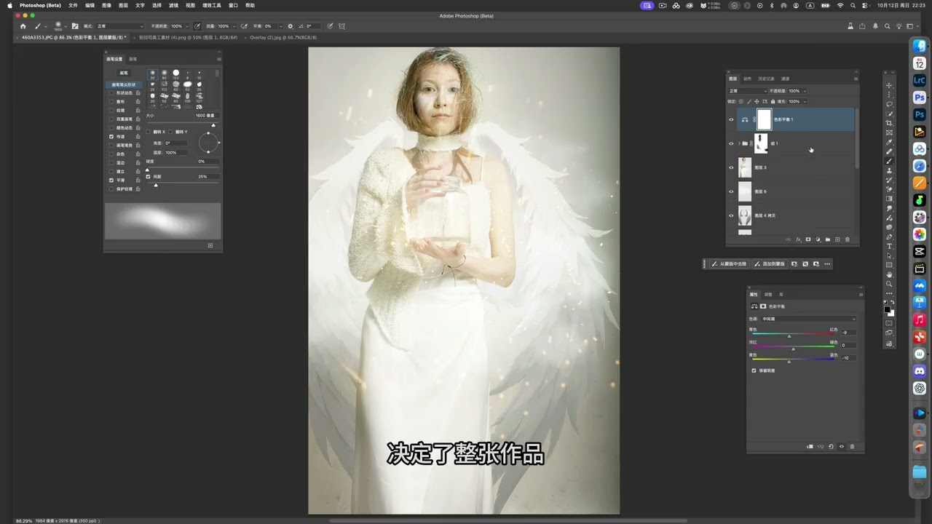Delete layer trash icon in Layers panel
Screen dimensions: 932x524
[848, 239]
